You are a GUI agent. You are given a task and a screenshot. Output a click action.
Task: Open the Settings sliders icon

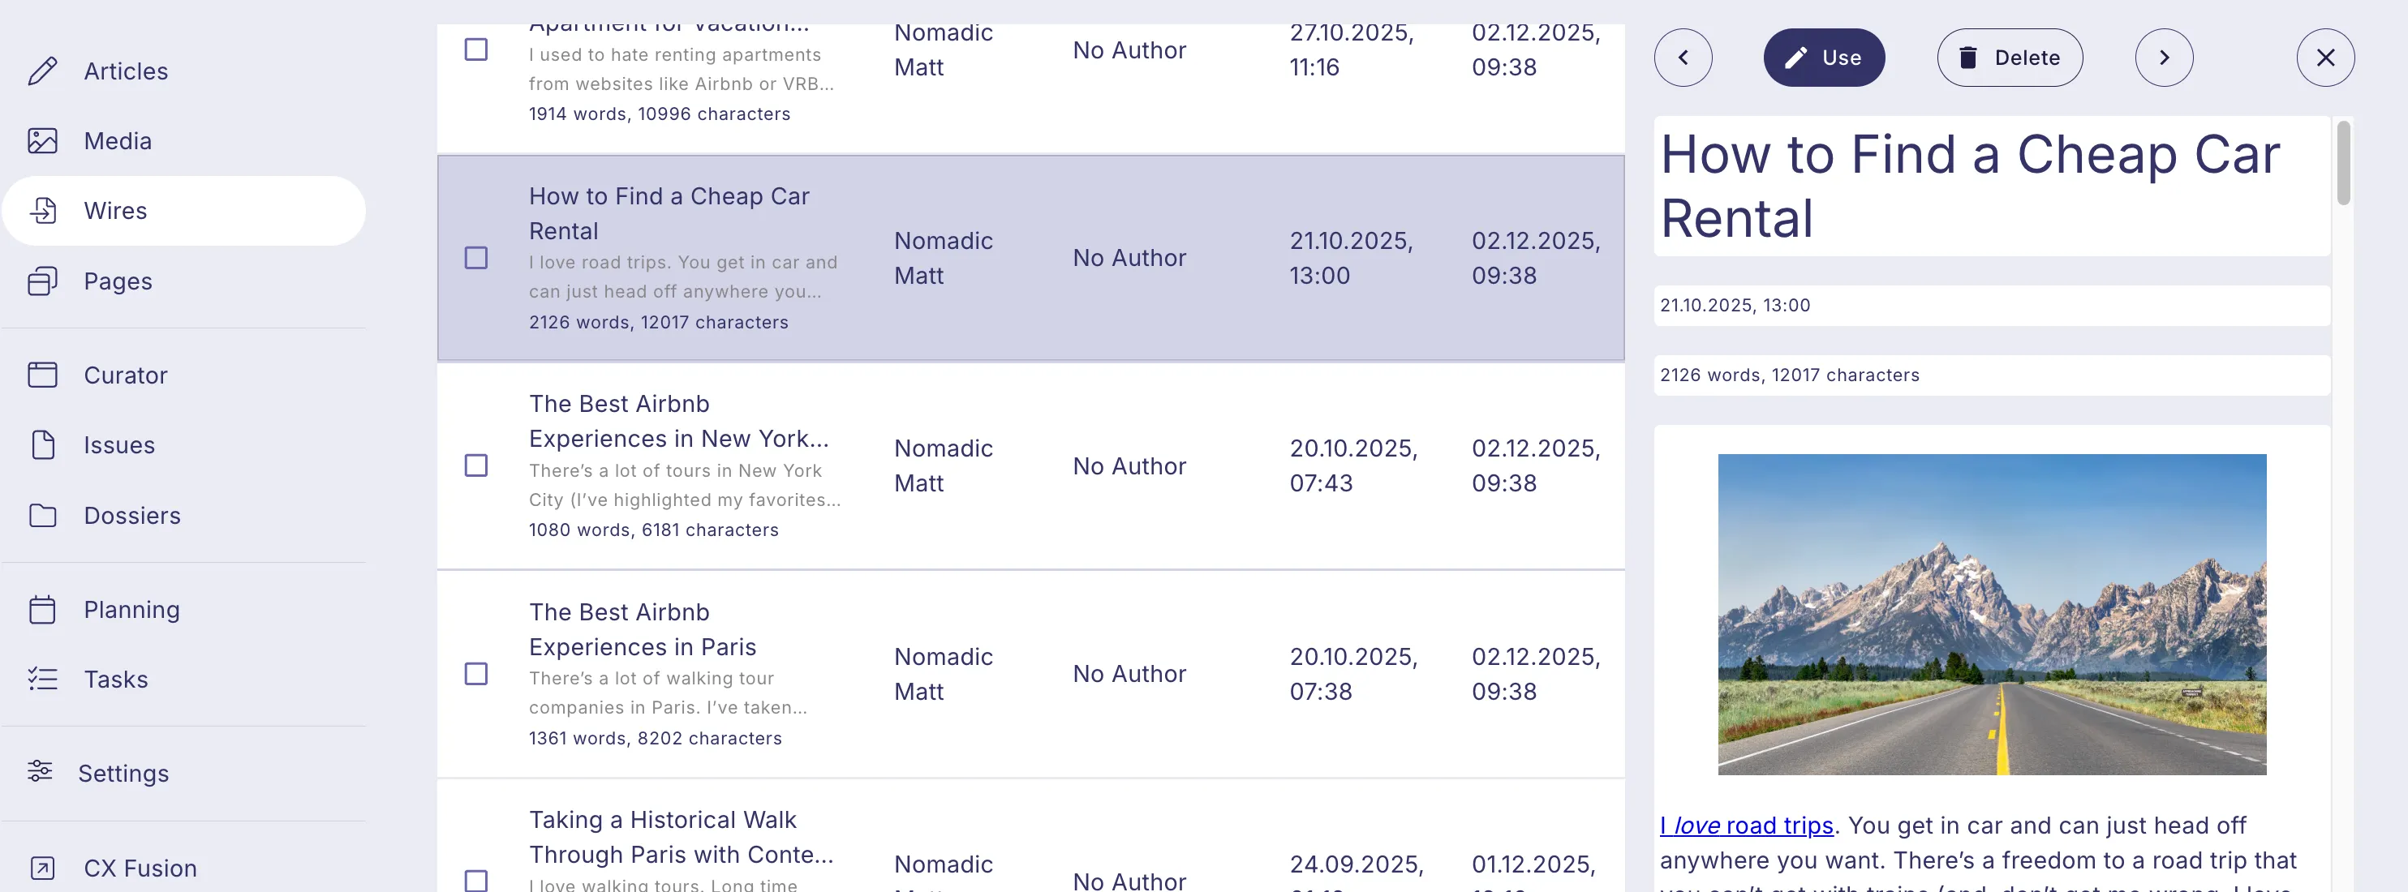coord(39,773)
